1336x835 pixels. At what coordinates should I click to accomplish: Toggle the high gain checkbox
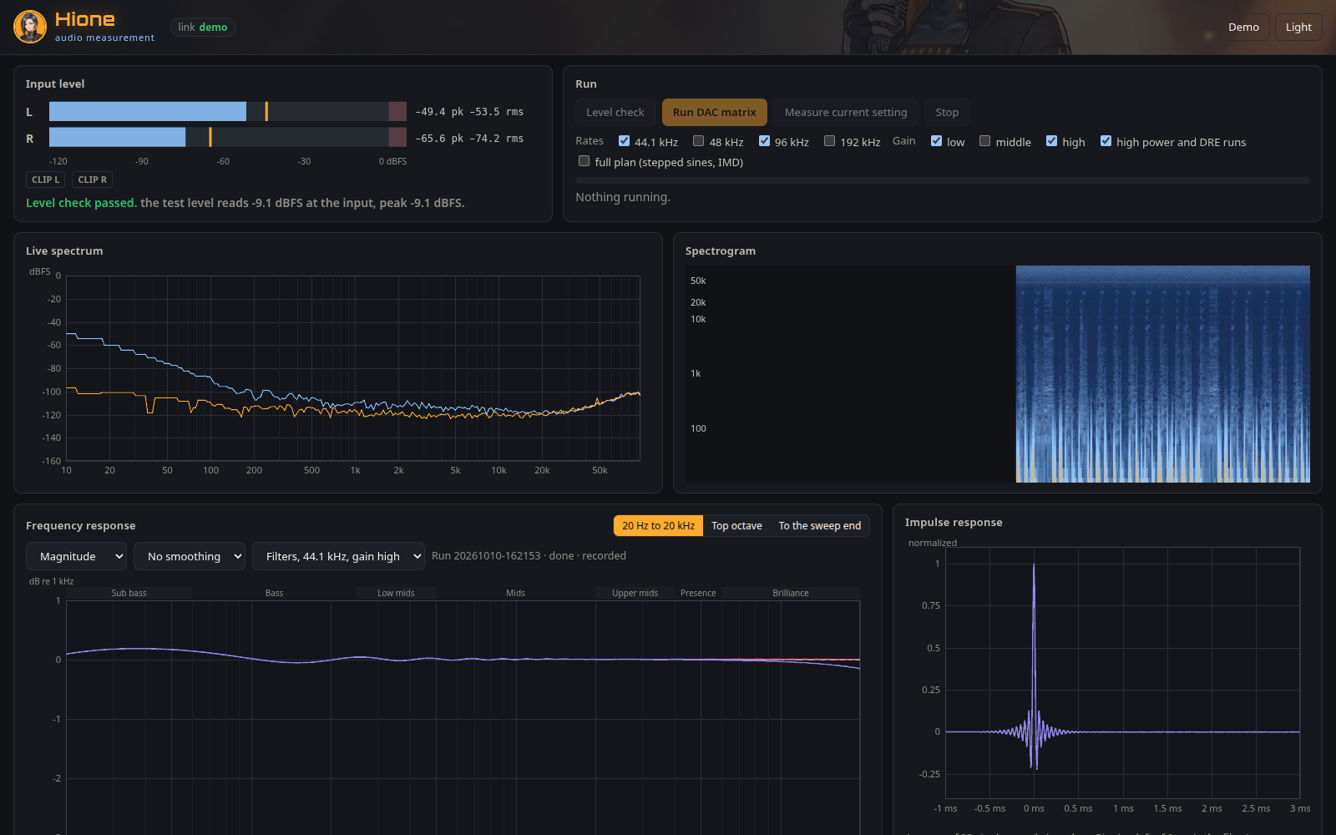(x=1051, y=141)
